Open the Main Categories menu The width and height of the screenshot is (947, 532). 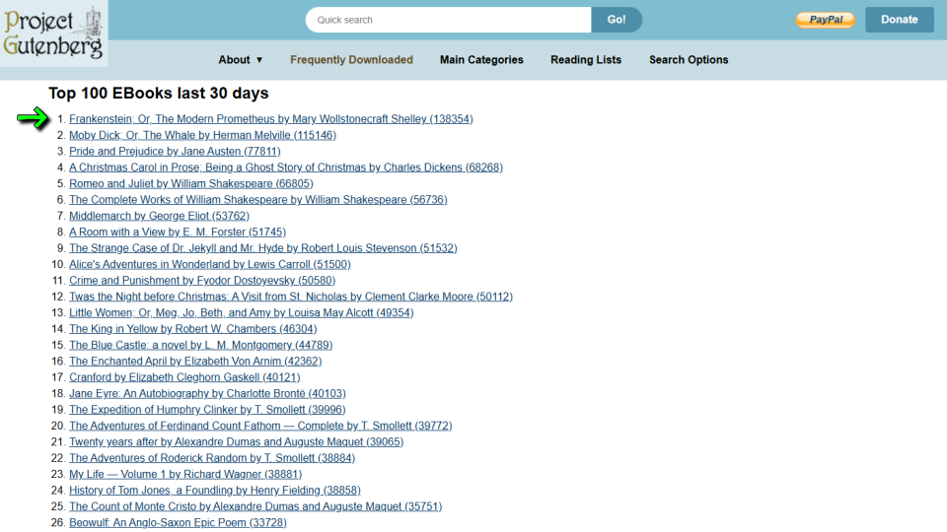tap(481, 60)
